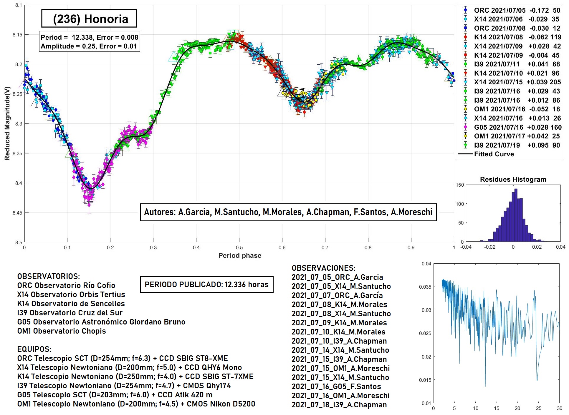Click the 'ORC Telescopio SCT (D=254mm; f=6.3)' line
This screenshot has height=415, width=569.
pyautogui.click(x=123, y=358)
